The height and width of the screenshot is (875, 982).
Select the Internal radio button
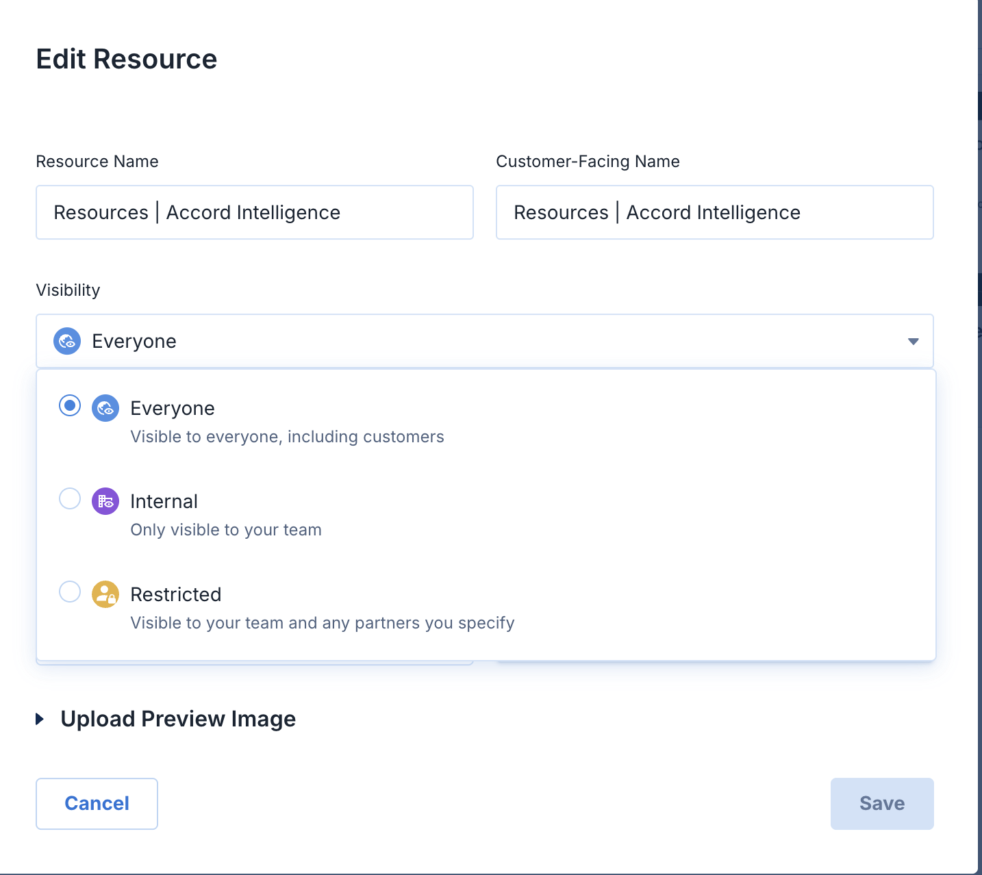[x=70, y=498]
